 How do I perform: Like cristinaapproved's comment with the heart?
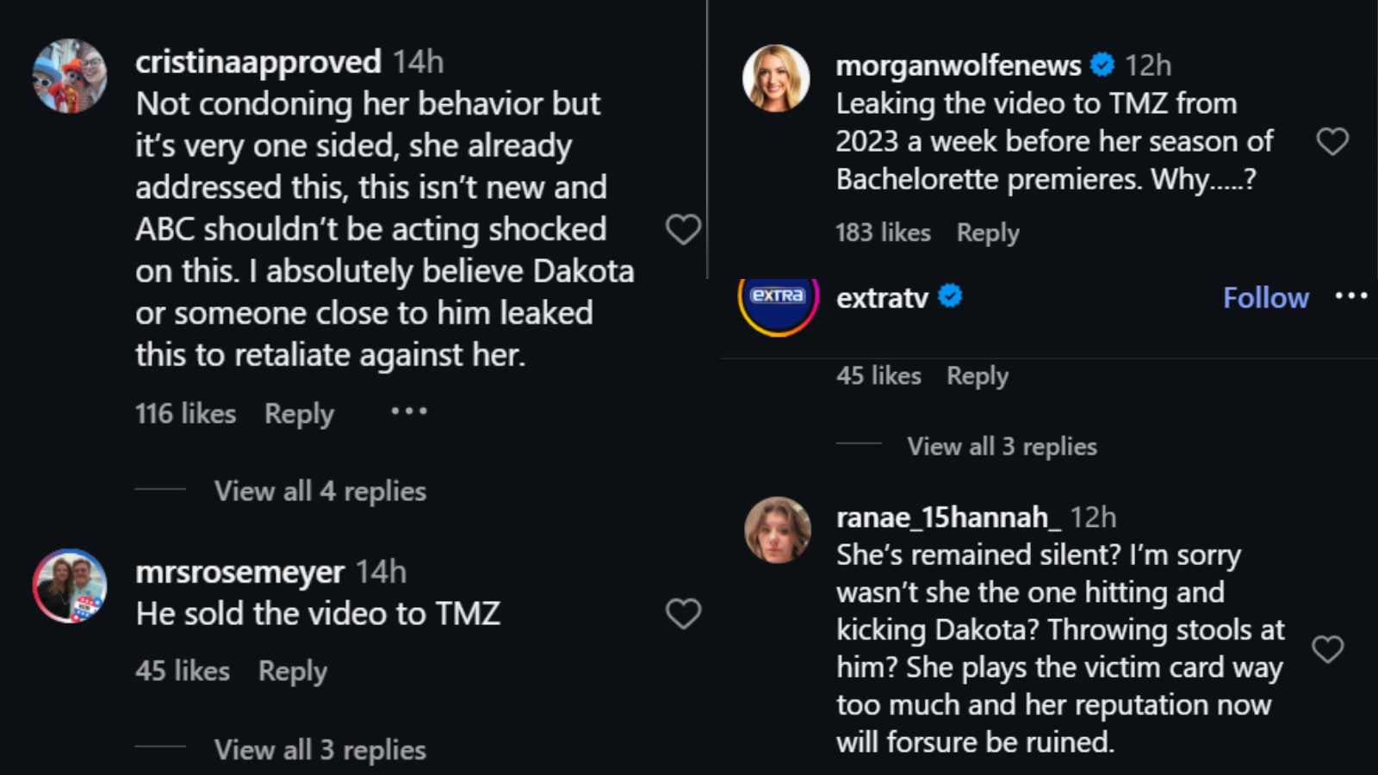(x=683, y=229)
